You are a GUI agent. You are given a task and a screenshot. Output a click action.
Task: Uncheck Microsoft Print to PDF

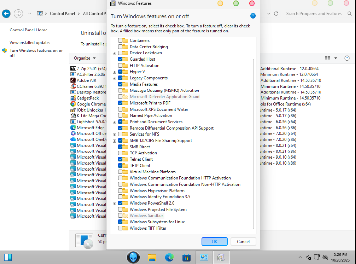coord(120,103)
